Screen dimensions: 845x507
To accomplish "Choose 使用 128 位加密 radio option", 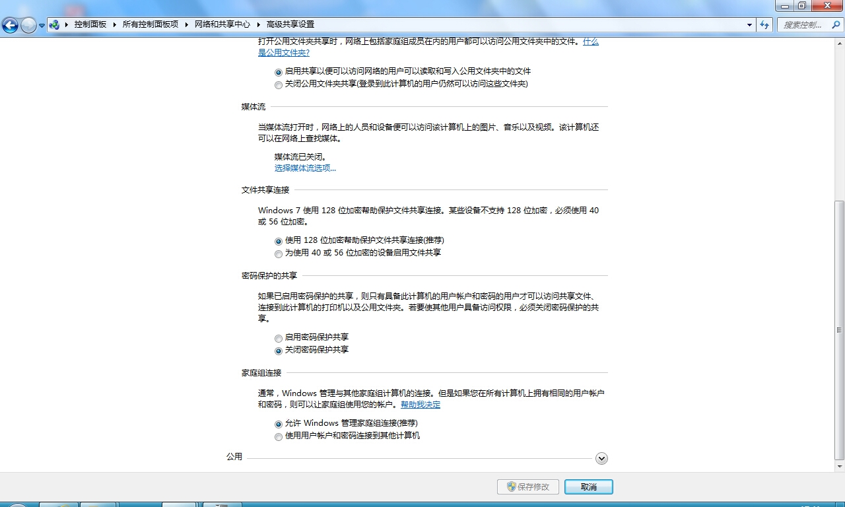I will 279,241.
